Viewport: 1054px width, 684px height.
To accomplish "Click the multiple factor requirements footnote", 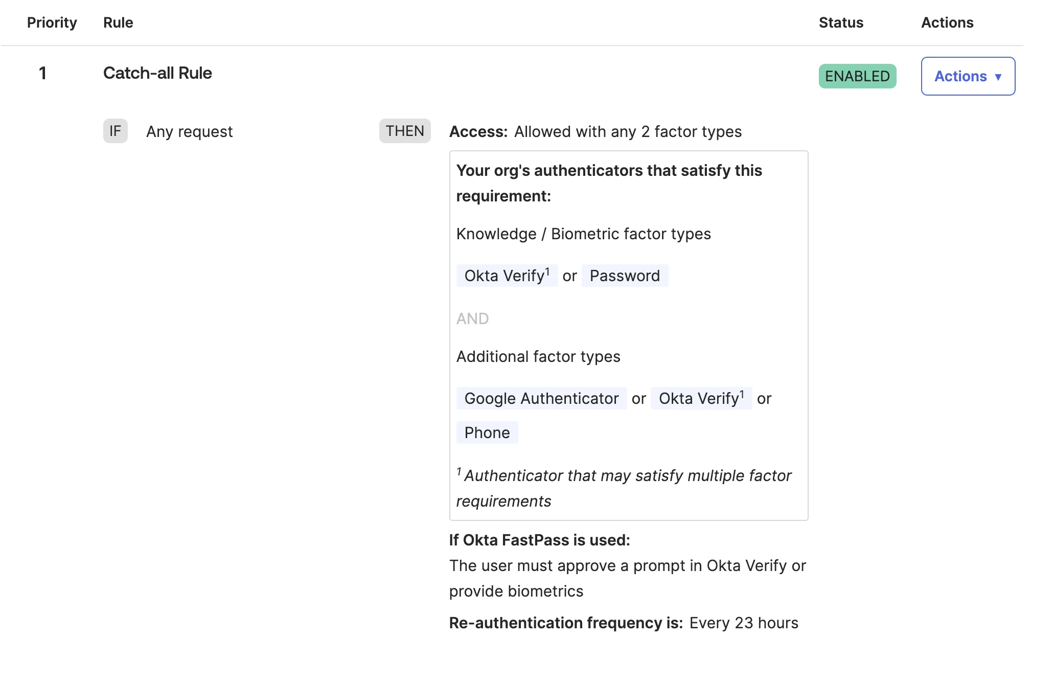I will click(x=624, y=488).
